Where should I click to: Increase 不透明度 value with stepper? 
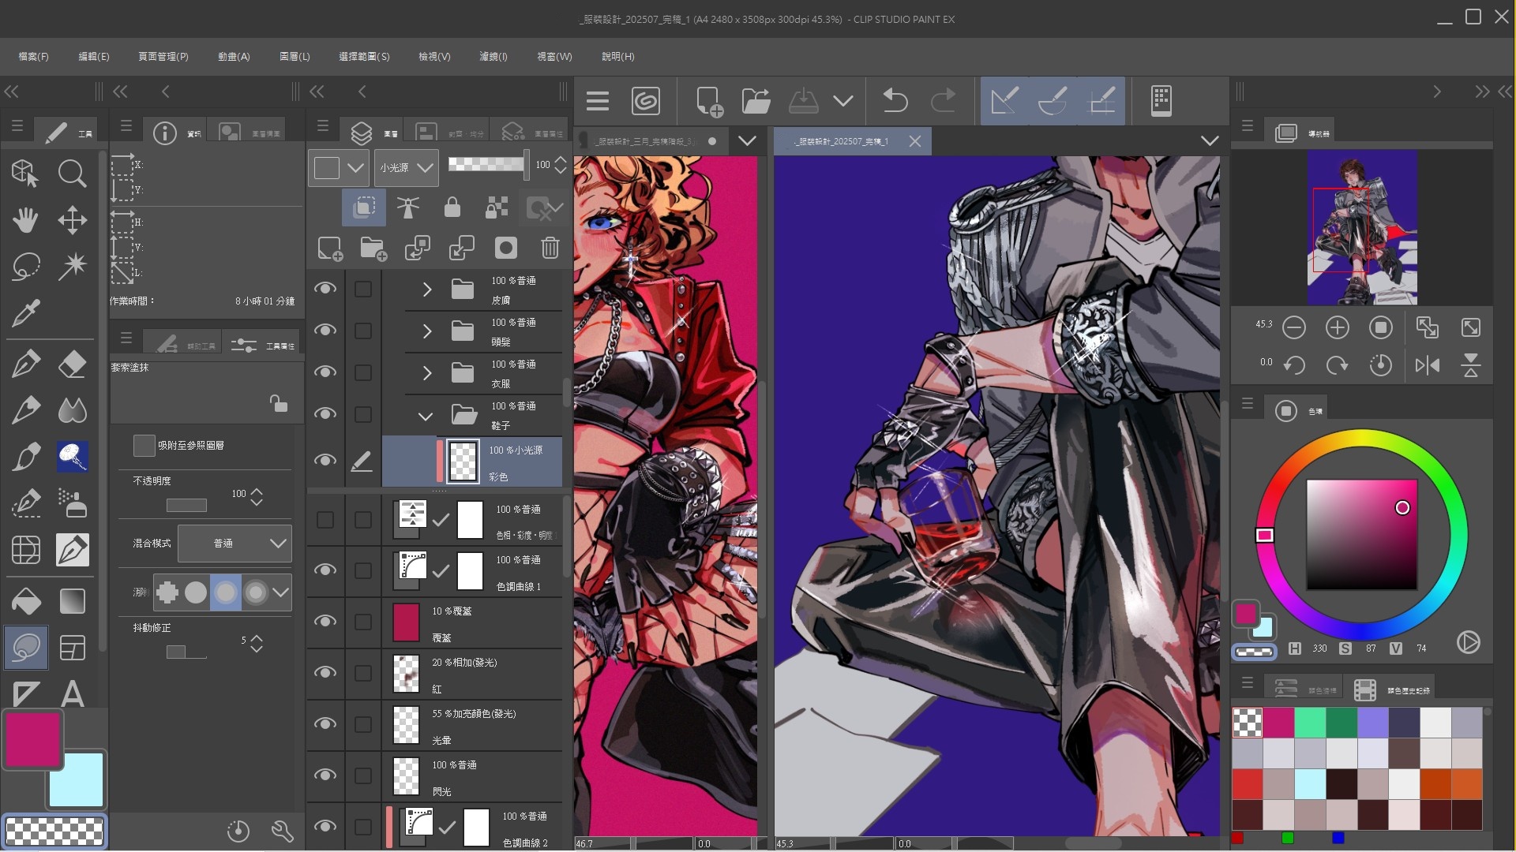(257, 489)
